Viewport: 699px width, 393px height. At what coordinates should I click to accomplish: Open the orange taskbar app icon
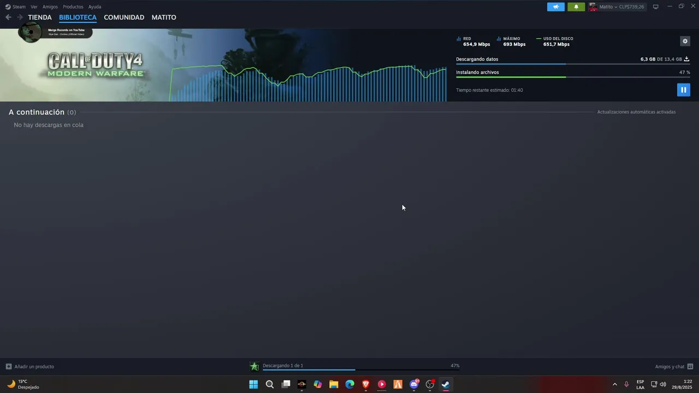pos(398,384)
